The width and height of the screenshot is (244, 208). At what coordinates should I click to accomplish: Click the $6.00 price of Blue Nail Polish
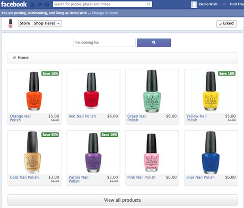(230, 177)
